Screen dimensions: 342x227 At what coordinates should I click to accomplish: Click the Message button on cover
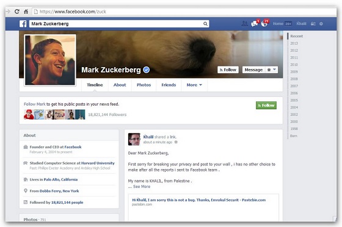[253, 70]
